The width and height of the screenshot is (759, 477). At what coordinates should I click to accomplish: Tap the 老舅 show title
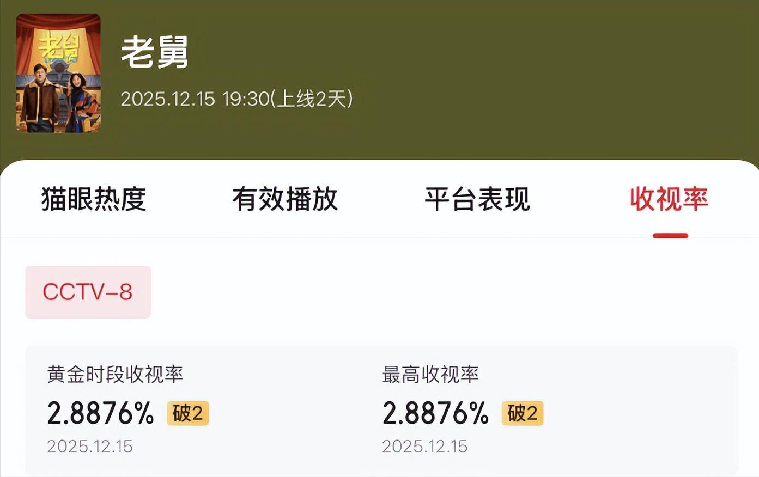click(x=155, y=52)
